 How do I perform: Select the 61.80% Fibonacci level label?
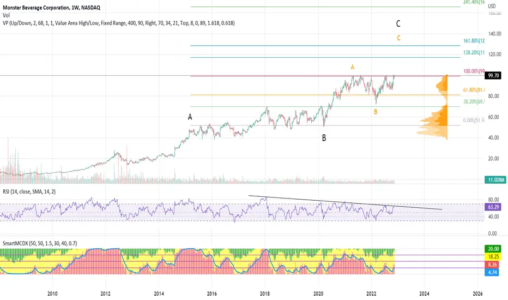(474, 90)
